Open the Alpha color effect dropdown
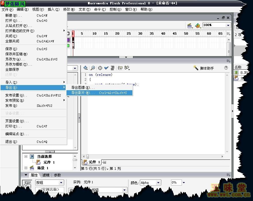The image size is (253, 201). pos(158,183)
